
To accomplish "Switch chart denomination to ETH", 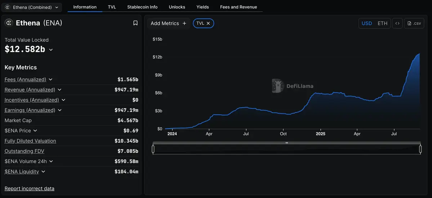I will [x=382, y=23].
